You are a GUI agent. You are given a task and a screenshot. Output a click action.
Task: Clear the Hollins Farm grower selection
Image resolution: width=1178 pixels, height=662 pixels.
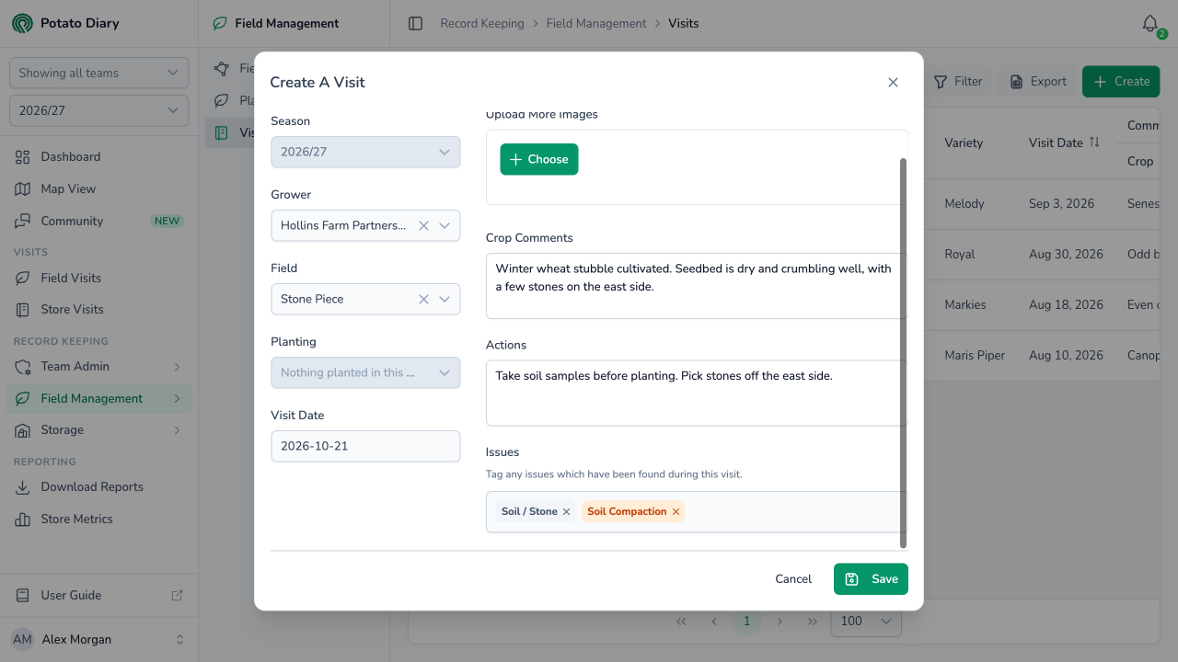click(423, 225)
